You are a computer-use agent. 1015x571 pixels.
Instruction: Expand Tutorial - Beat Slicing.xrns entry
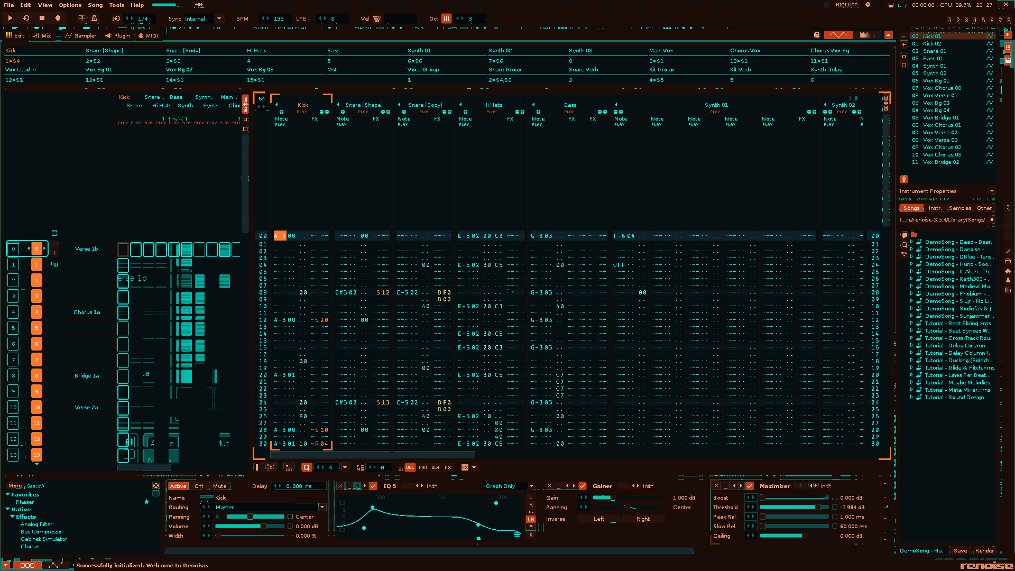[911, 324]
